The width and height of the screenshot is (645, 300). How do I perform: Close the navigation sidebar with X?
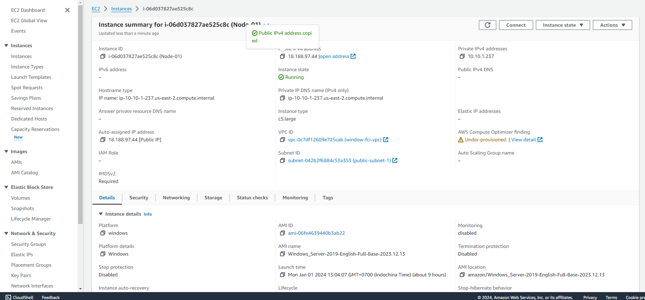pos(67,10)
